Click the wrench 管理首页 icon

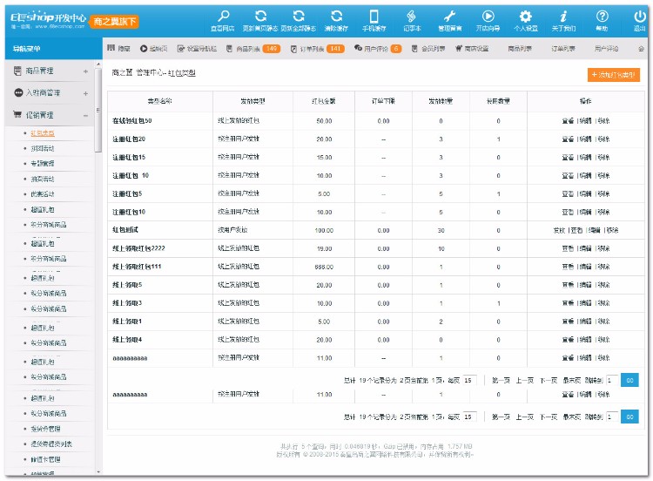[450, 17]
